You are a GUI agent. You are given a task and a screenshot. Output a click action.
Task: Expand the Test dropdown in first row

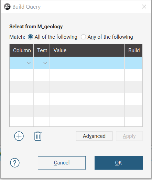pos(45,63)
